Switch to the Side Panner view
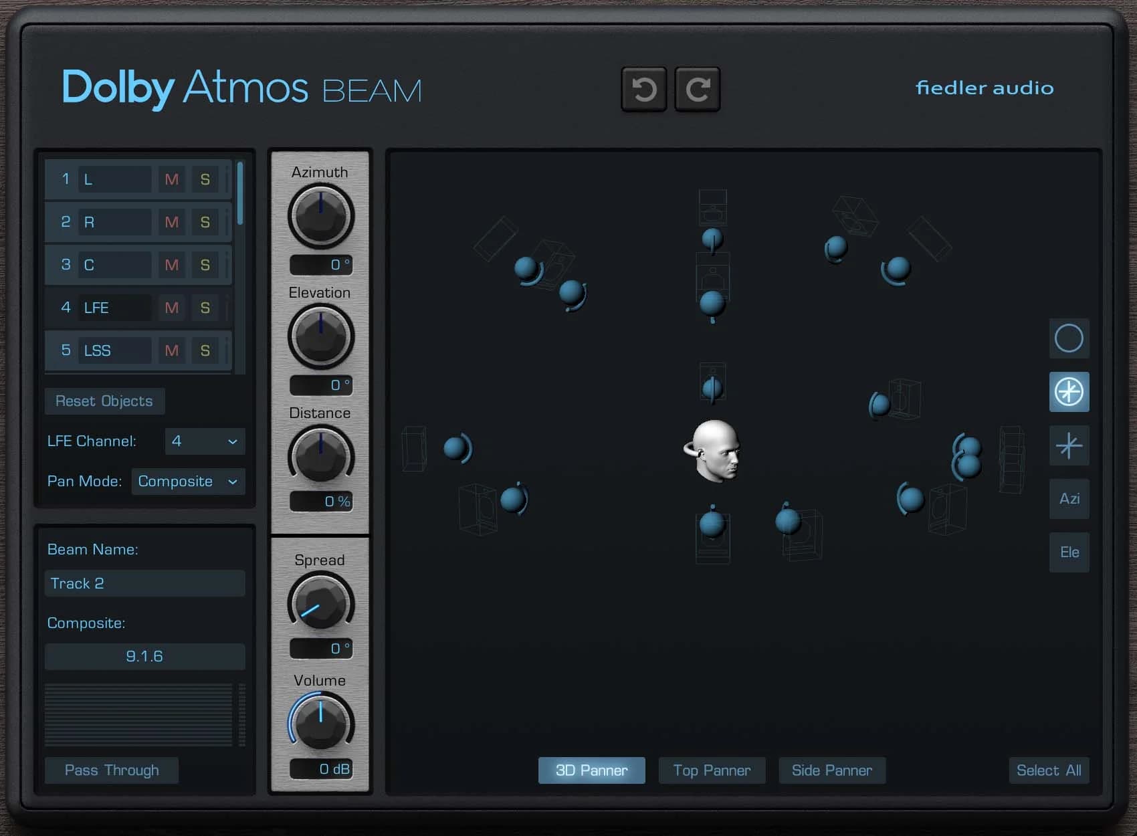1137x836 pixels. (832, 770)
